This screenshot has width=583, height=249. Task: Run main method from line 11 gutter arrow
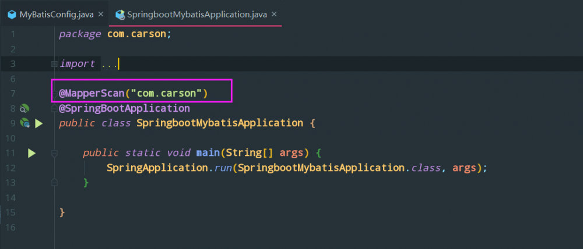tap(31, 153)
